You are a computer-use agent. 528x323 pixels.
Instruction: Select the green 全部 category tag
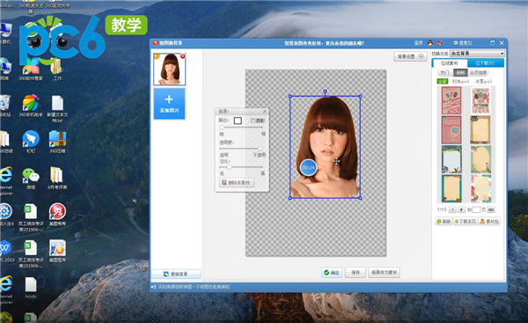[442, 81]
